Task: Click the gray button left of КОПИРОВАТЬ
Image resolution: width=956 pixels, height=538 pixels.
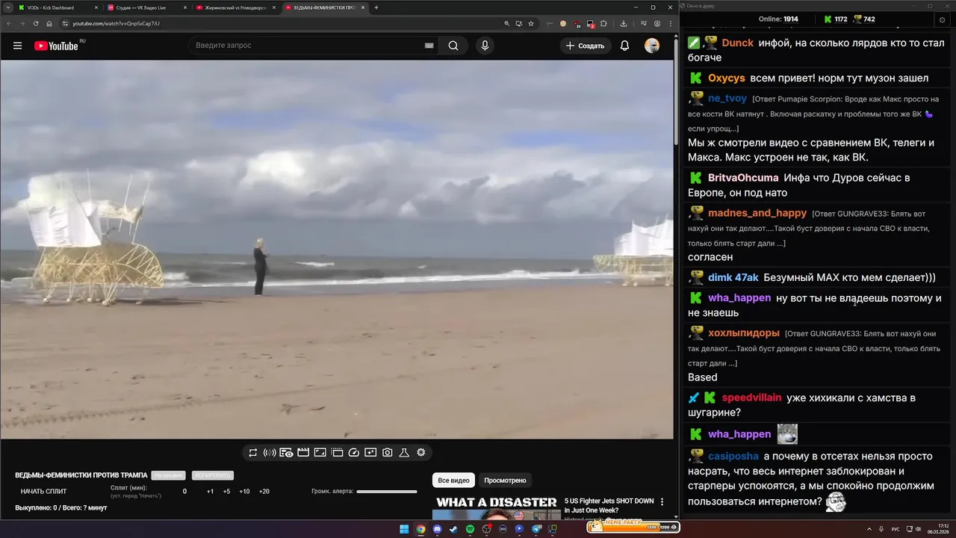Action: click(168, 475)
